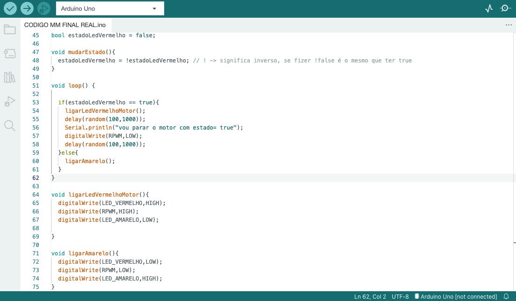Open the Search magnifier in sidebar
Viewport: 516px width, 301px height.
click(x=10, y=125)
